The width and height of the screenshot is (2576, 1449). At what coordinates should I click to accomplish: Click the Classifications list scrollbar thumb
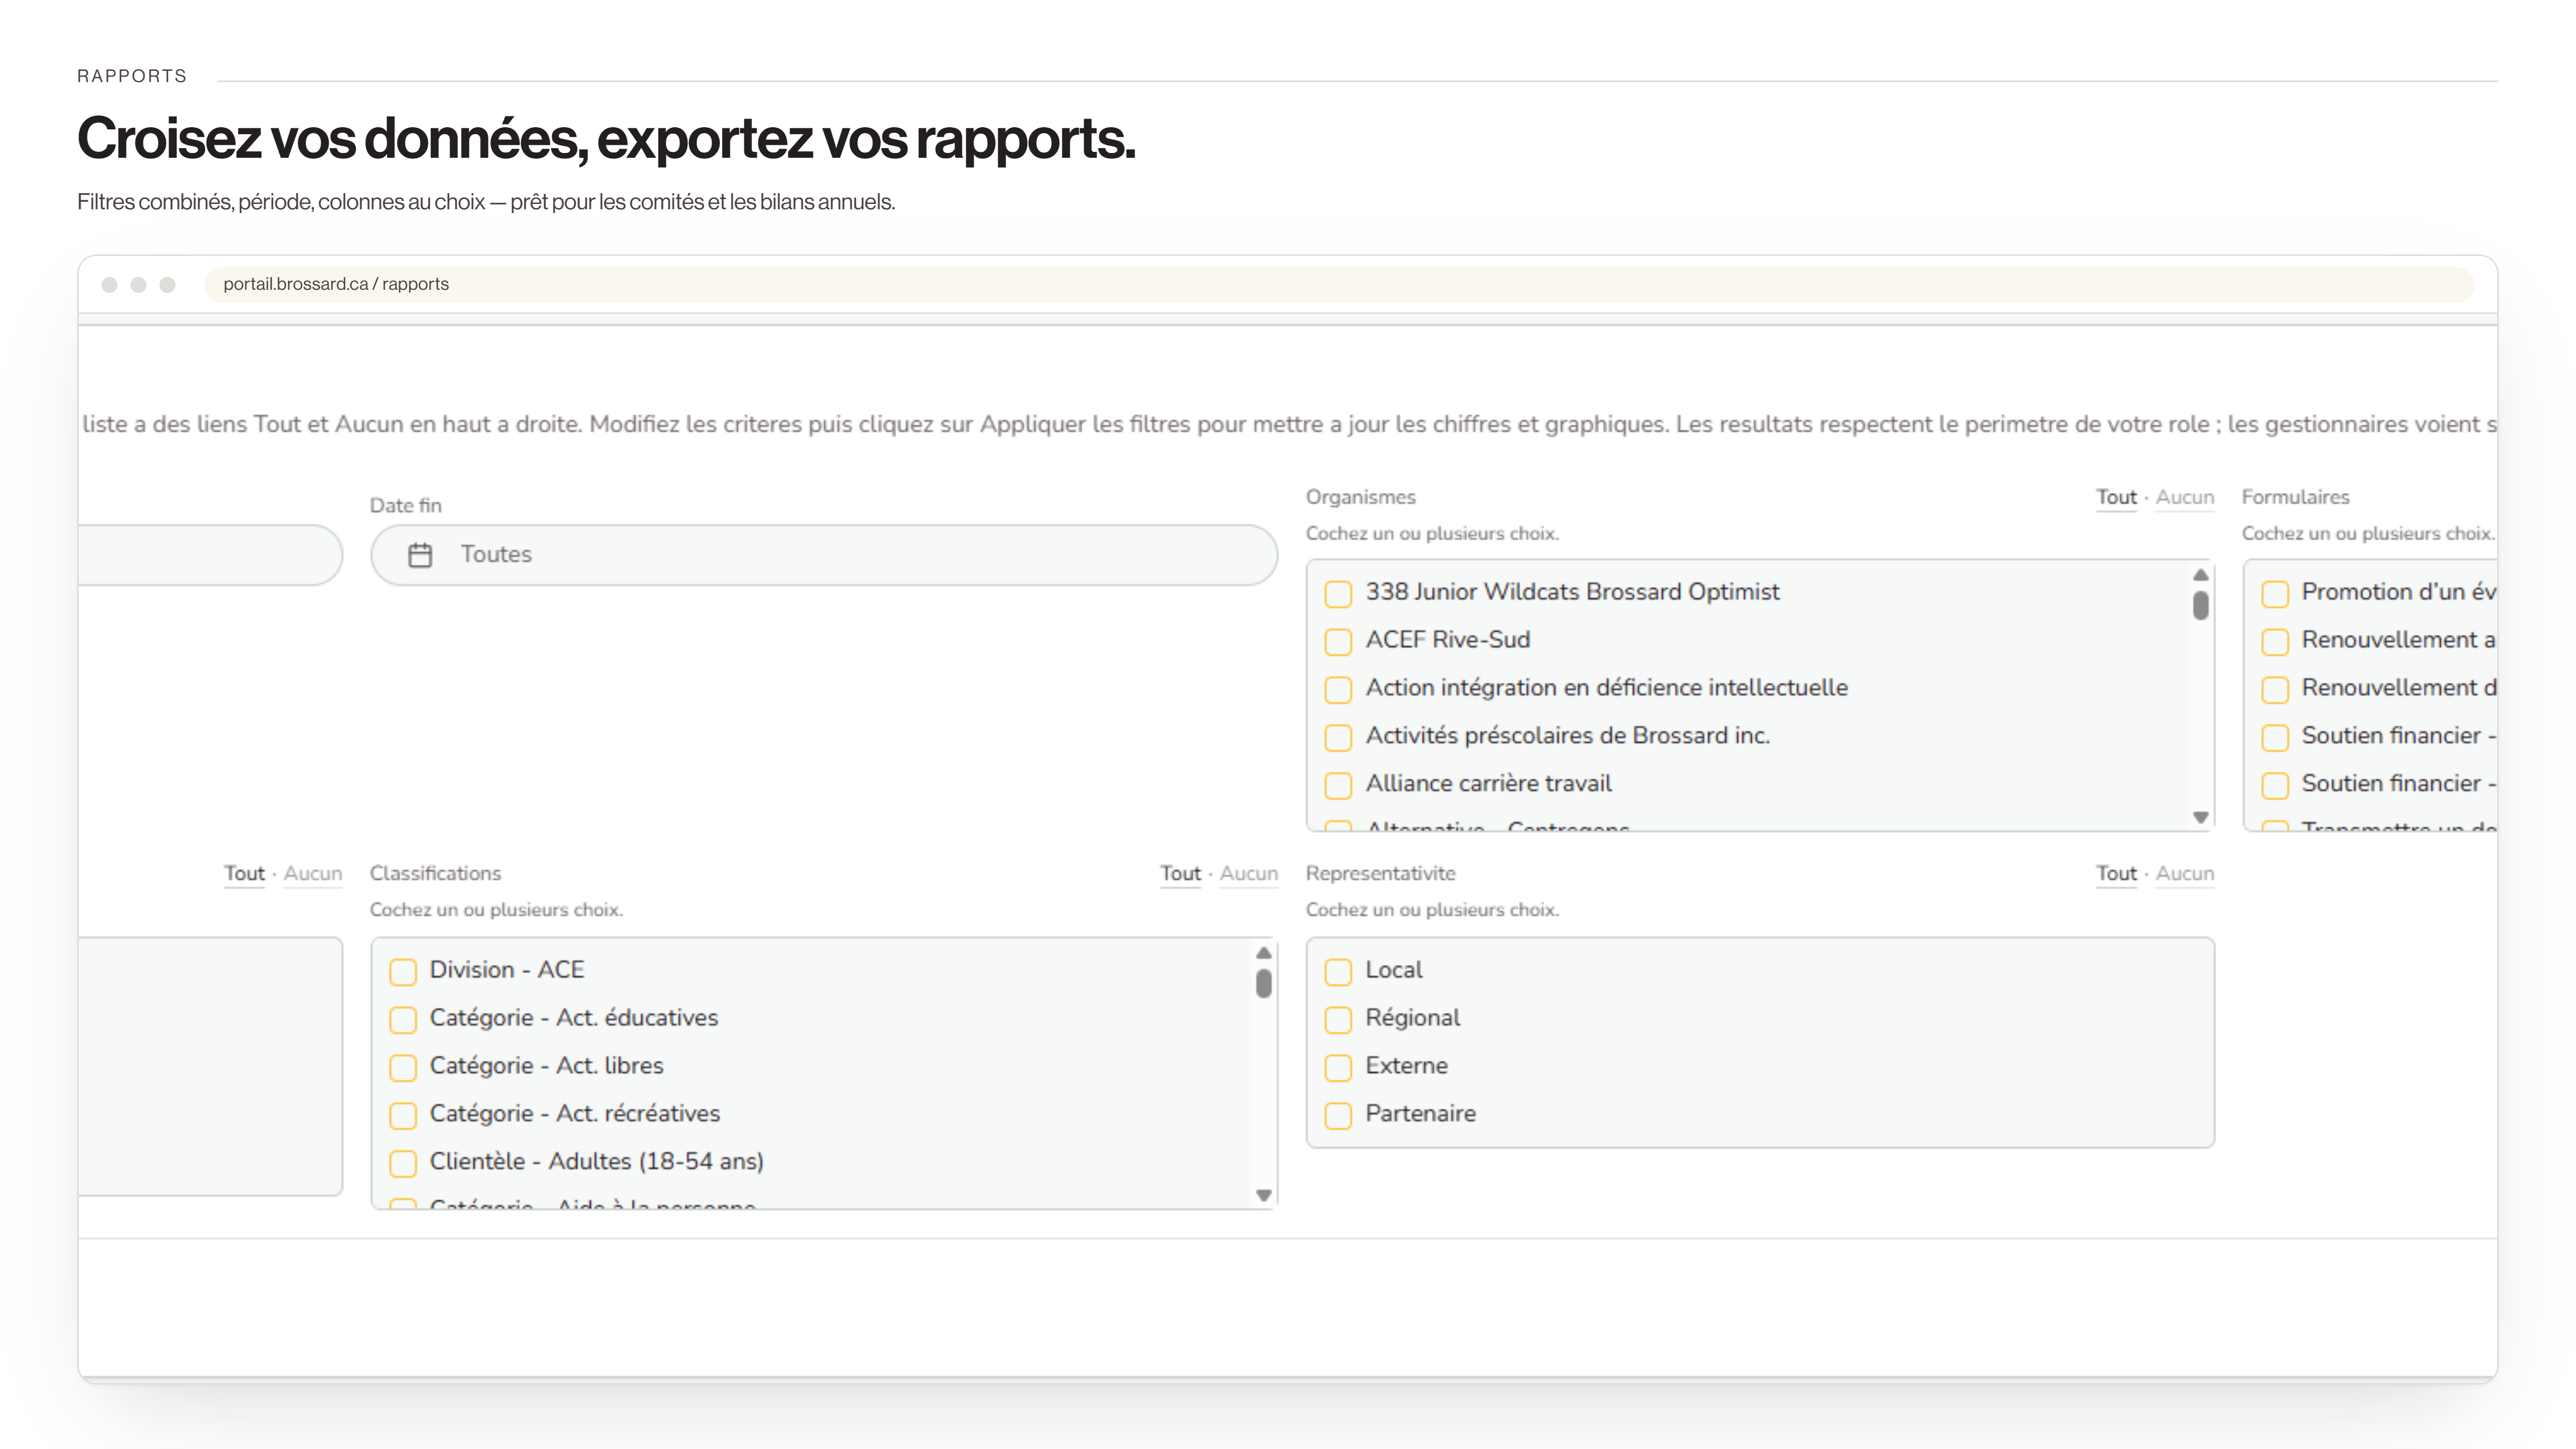point(1264,983)
